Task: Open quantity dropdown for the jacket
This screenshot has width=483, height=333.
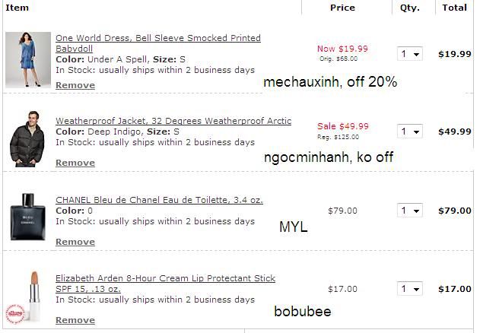Action: (409, 132)
